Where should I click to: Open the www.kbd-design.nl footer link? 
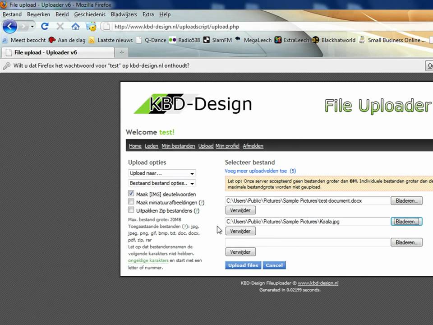(318, 283)
